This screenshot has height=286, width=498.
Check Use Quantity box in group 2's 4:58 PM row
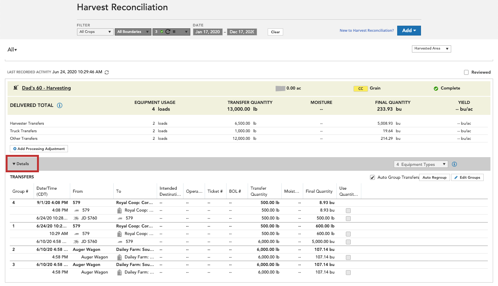click(348, 257)
